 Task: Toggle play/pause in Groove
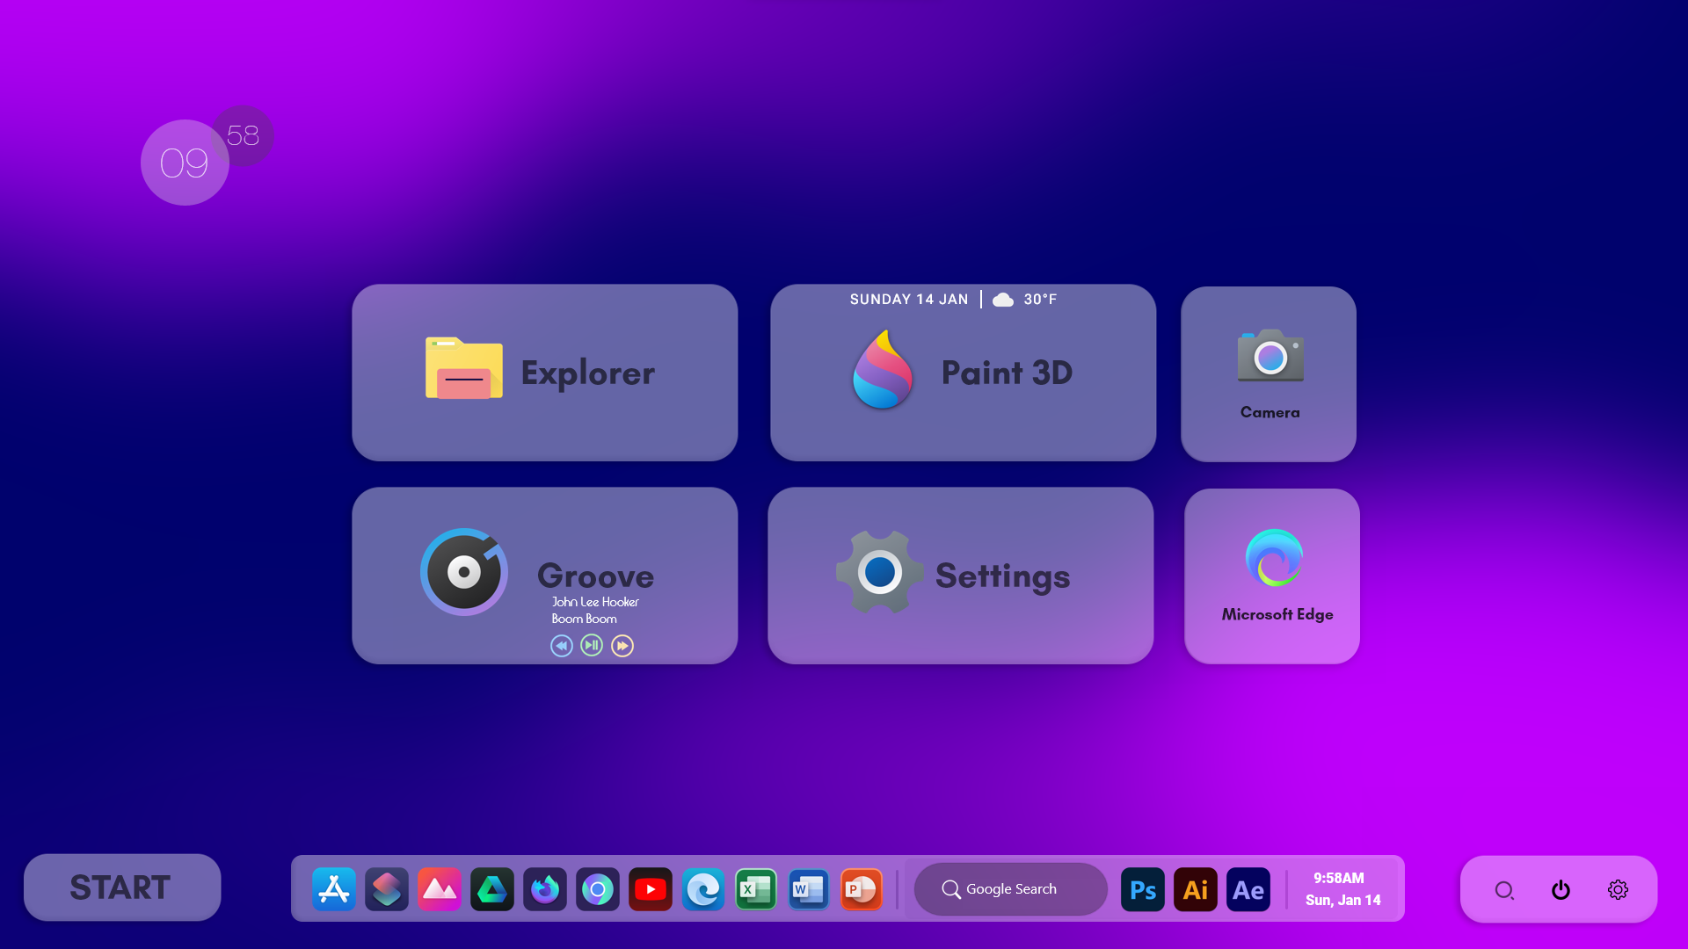tap(592, 645)
